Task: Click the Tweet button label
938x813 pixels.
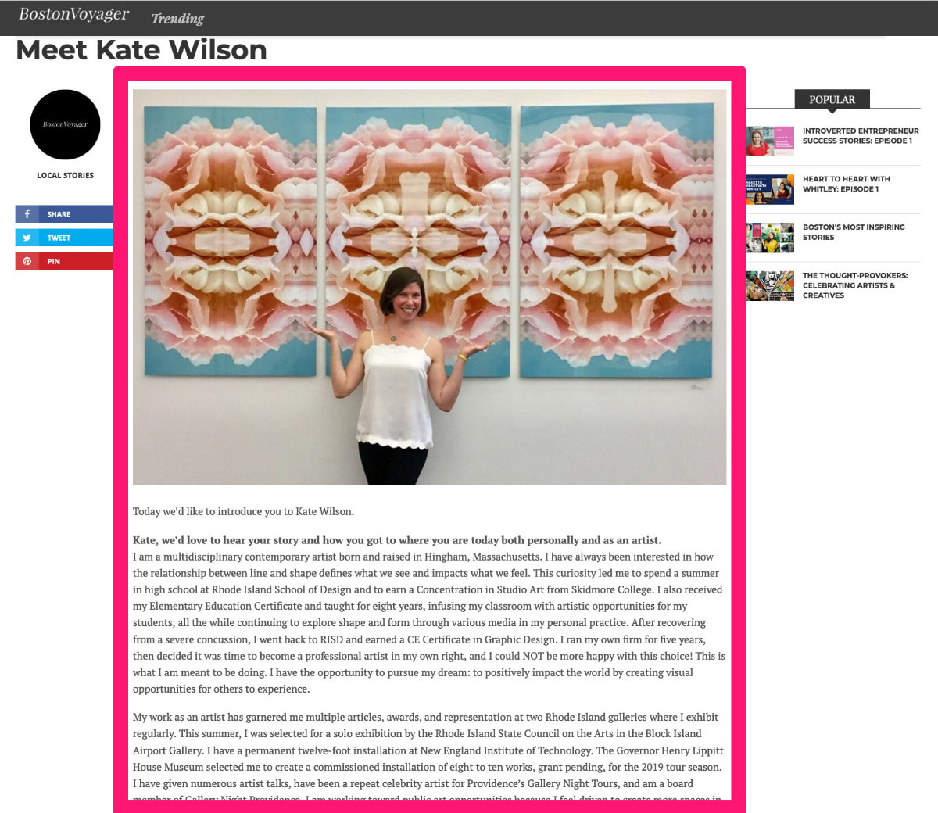Action: (x=59, y=238)
